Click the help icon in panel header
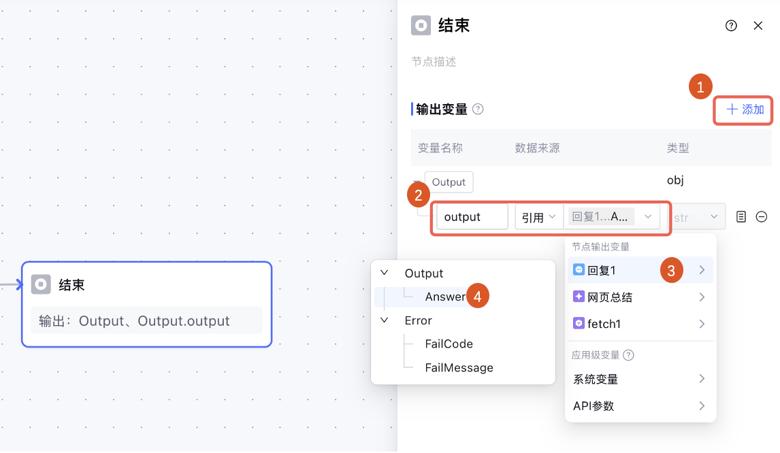 coord(731,26)
